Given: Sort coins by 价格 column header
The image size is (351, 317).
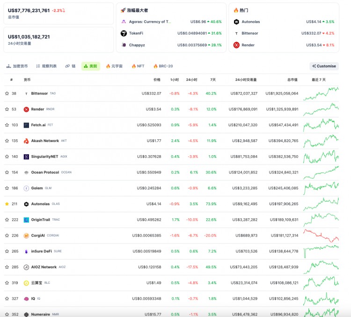Looking at the screenshot, I should [157, 79].
